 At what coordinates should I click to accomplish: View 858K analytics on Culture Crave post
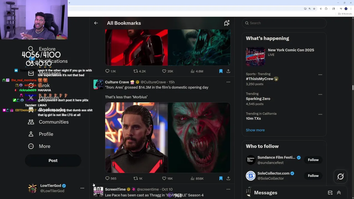197,179
